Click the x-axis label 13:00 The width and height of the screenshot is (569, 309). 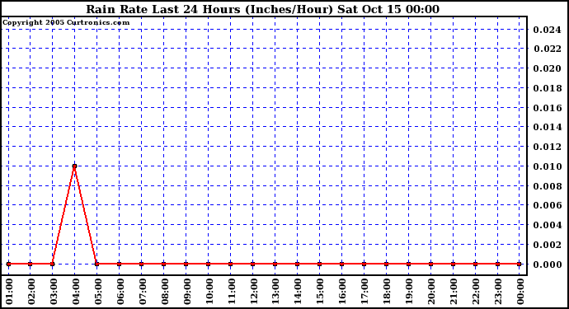coord(276,292)
